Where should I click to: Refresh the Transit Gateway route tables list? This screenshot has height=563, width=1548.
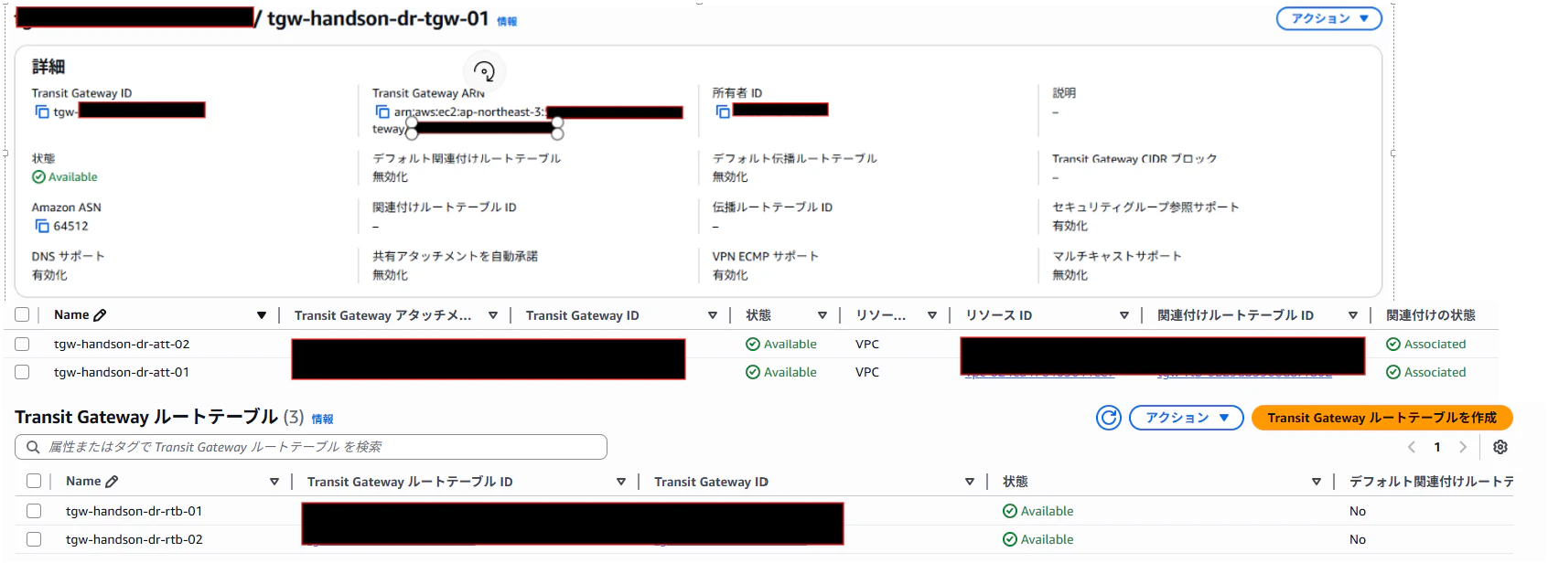pyautogui.click(x=1109, y=418)
